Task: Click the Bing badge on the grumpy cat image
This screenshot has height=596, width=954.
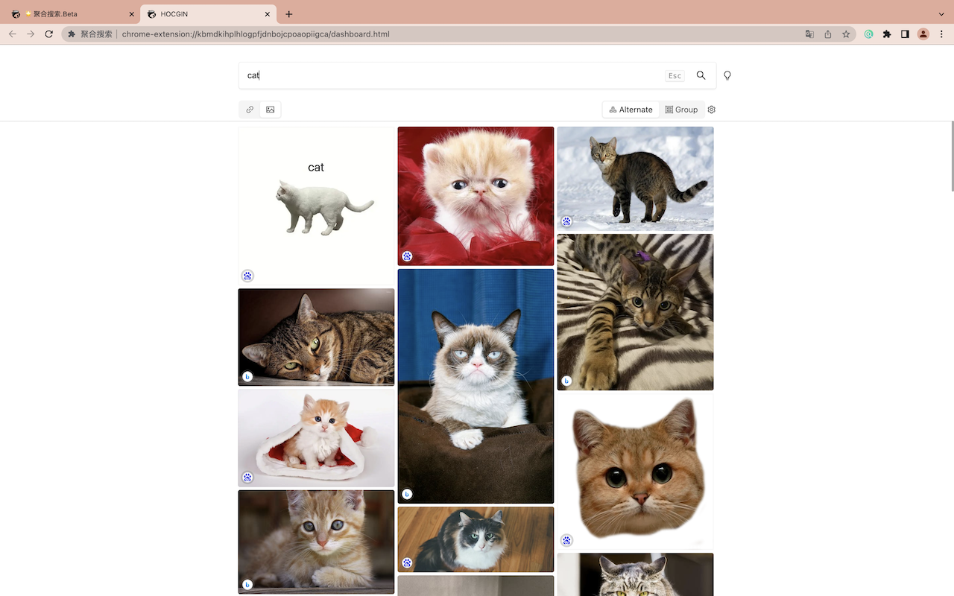Action: click(407, 494)
